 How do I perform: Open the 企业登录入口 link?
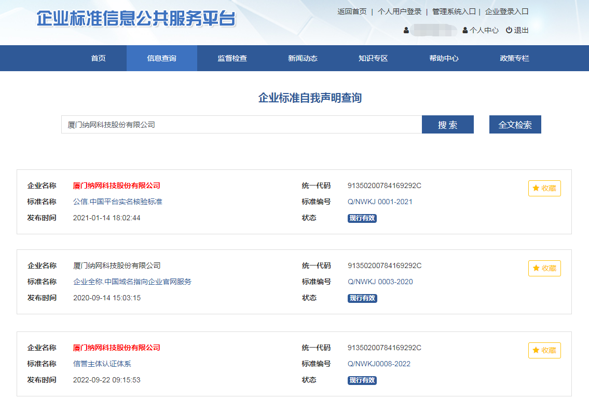[x=506, y=11]
